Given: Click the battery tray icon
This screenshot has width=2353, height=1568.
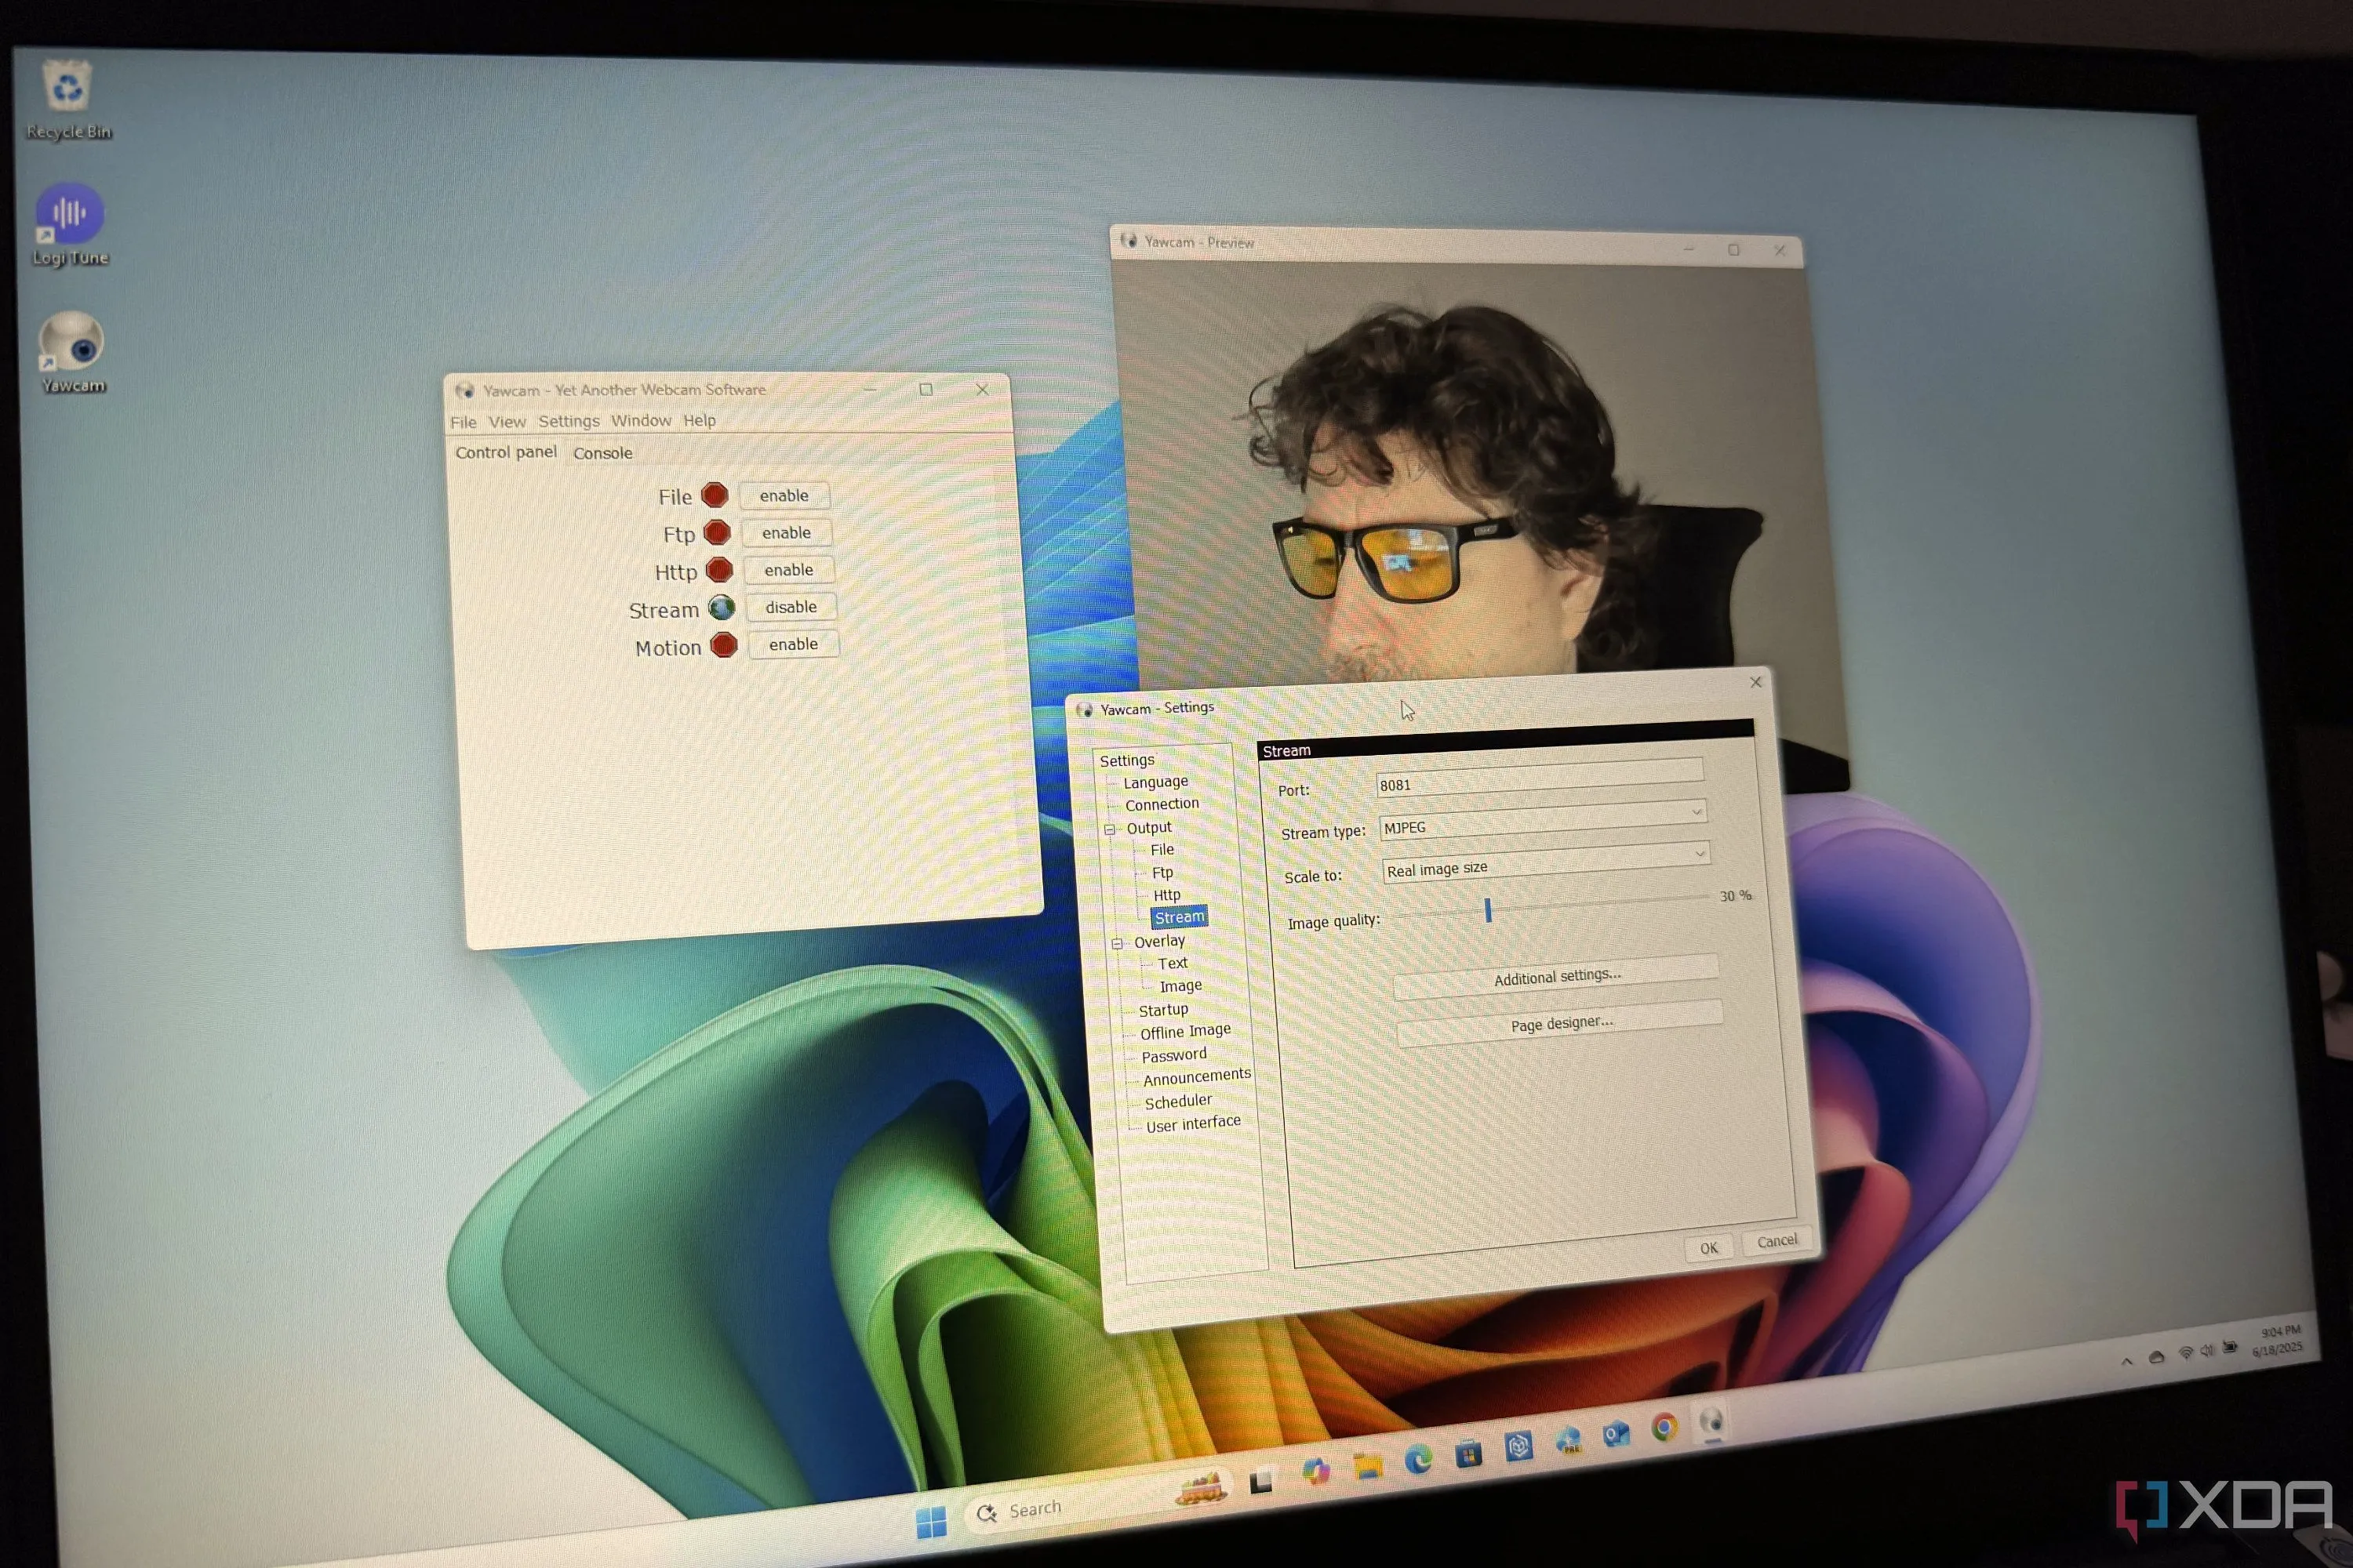Looking at the screenshot, I should [x=2230, y=1347].
